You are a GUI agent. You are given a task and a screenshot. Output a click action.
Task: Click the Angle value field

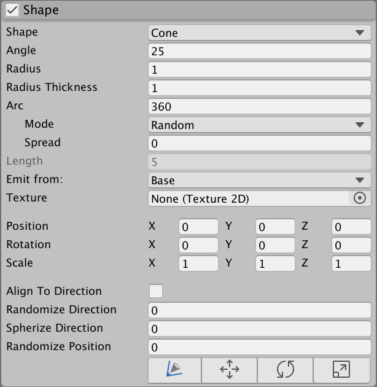click(259, 52)
